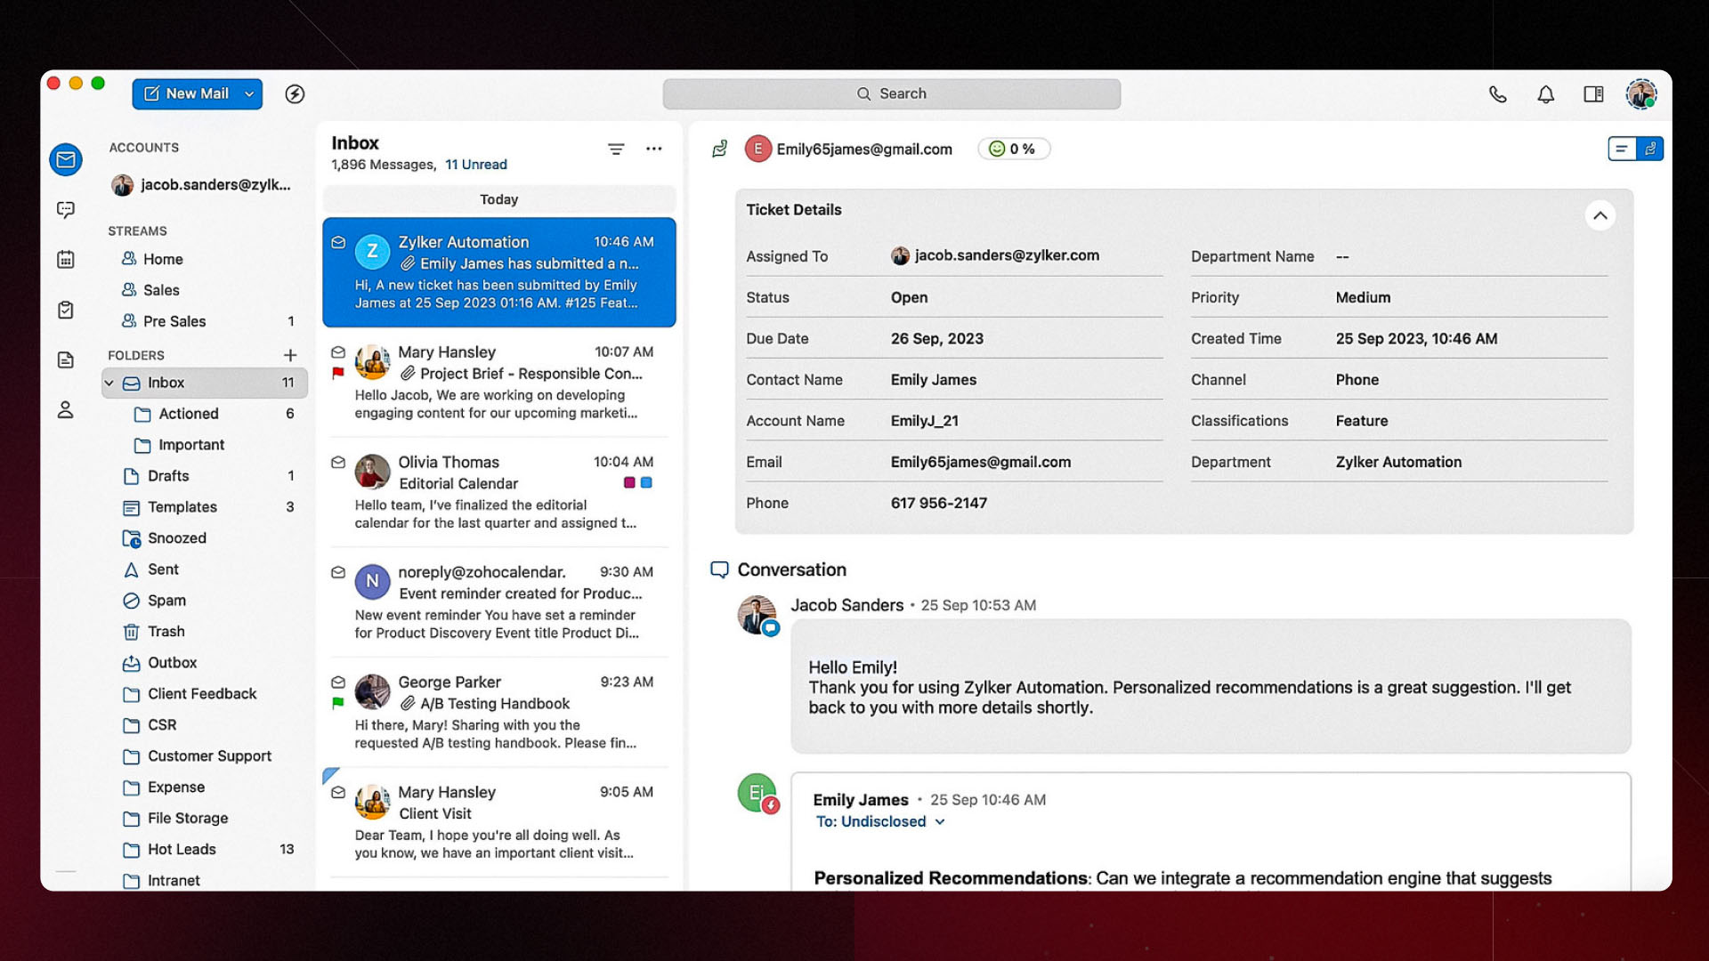Screen dimensions: 1709x961
Task: Click the inbox filter icon
Action: click(616, 149)
